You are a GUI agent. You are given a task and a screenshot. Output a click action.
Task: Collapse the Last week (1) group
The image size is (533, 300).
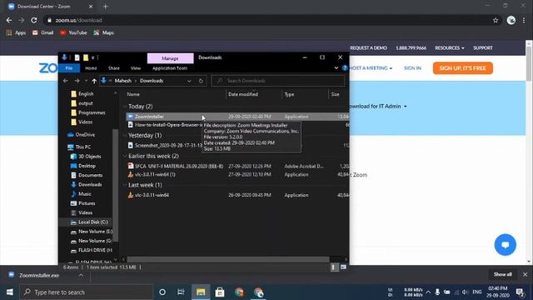tap(124, 185)
